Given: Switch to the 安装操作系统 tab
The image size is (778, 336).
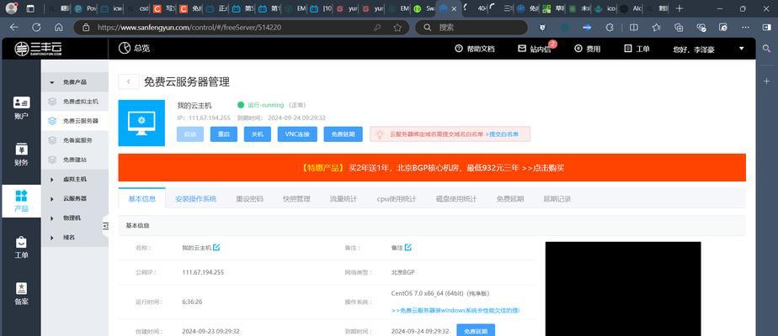Looking at the screenshot, I should [x=195, y=199].
